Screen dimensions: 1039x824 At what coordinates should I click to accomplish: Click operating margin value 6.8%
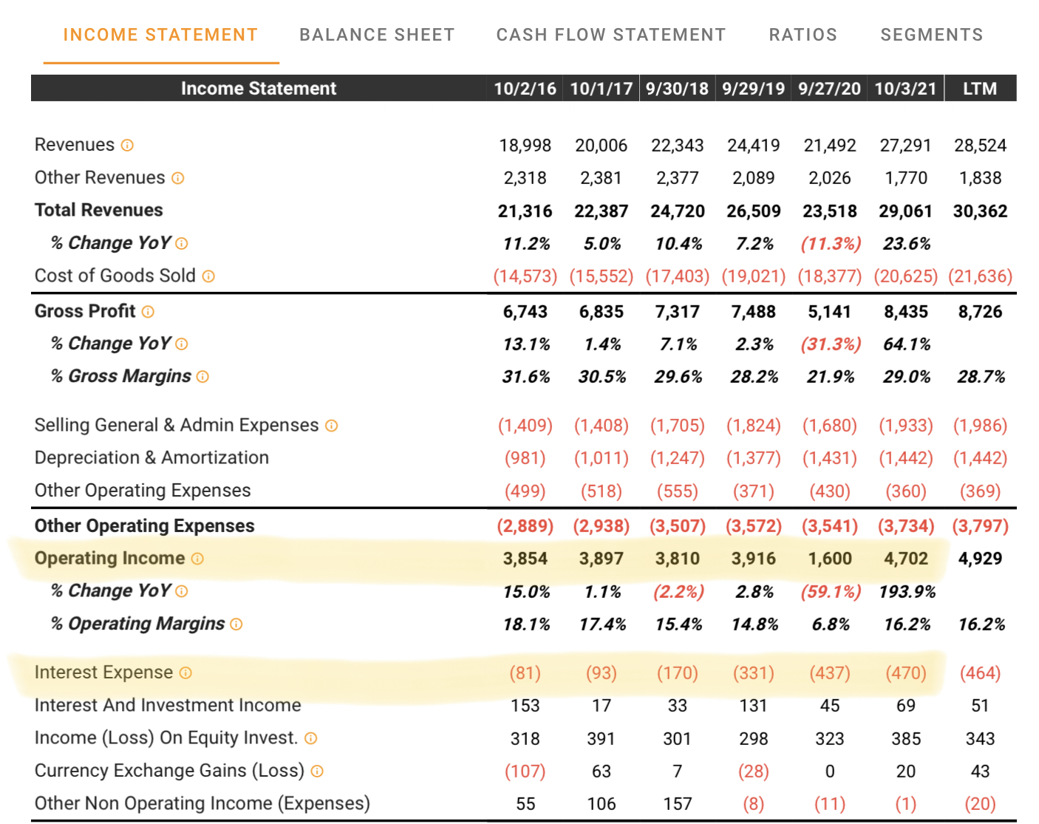(x=831, y=624)
